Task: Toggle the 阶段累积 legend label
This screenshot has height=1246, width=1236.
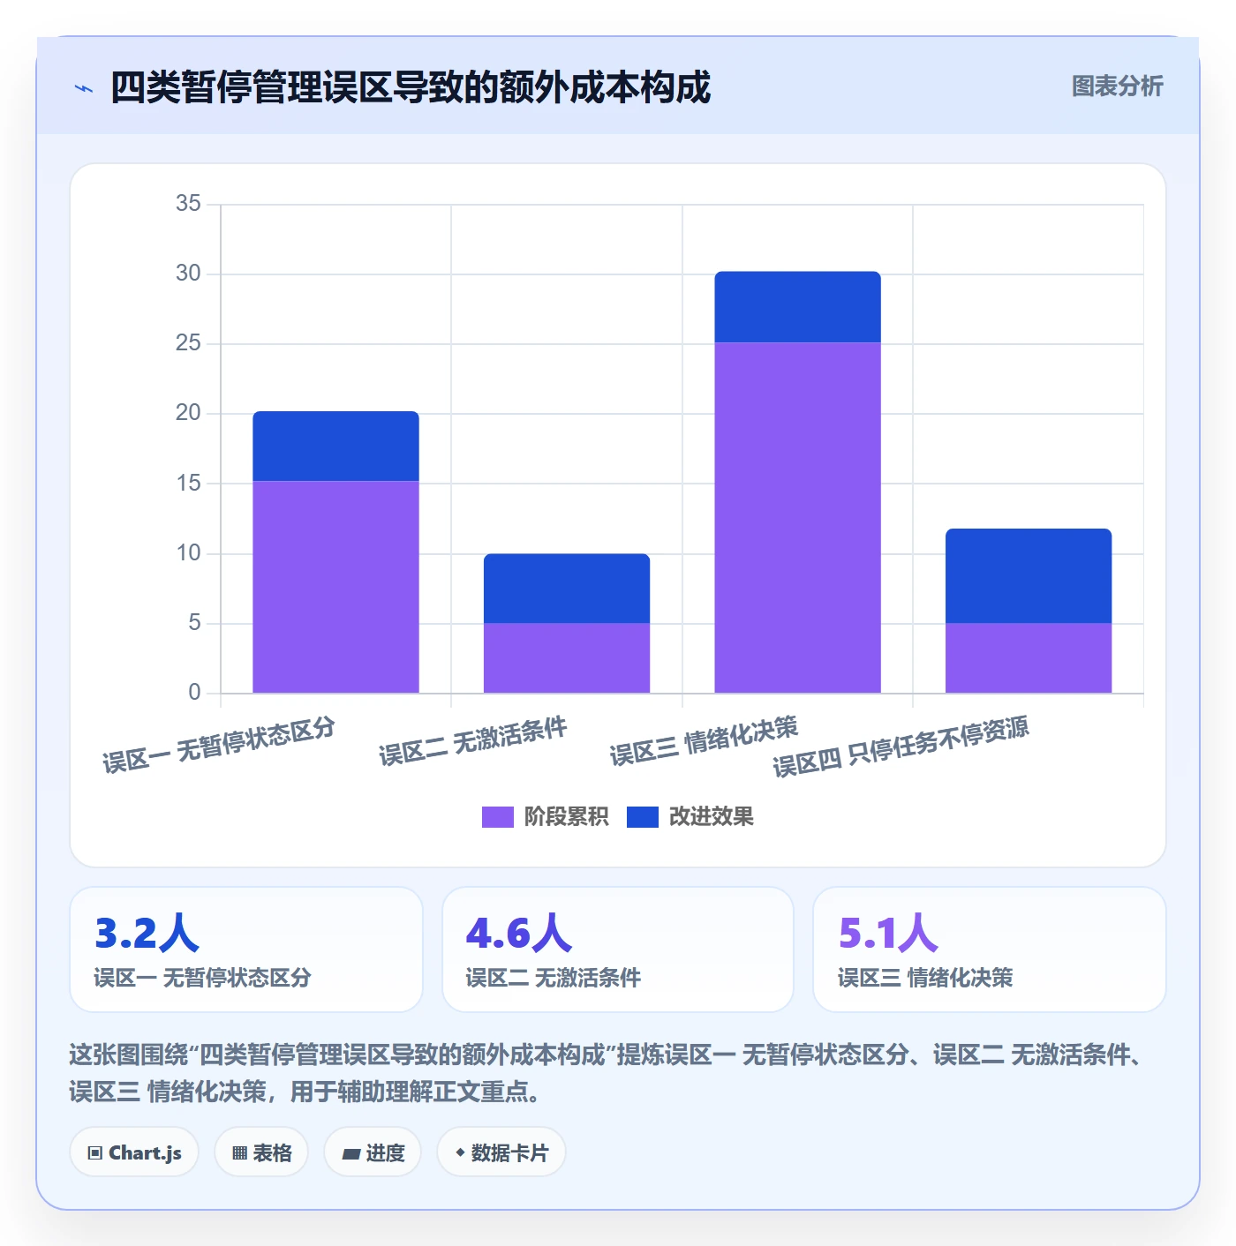Action: click(566, 817)
